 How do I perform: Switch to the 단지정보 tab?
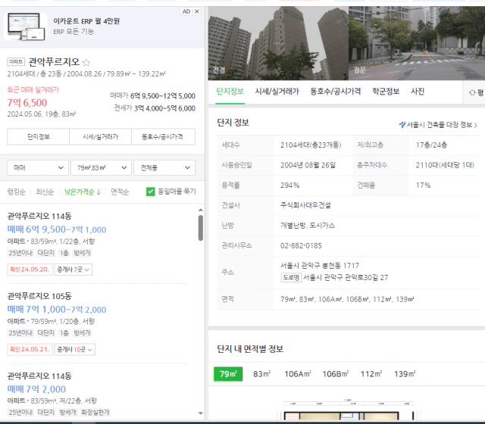click(x=230, y=92)
